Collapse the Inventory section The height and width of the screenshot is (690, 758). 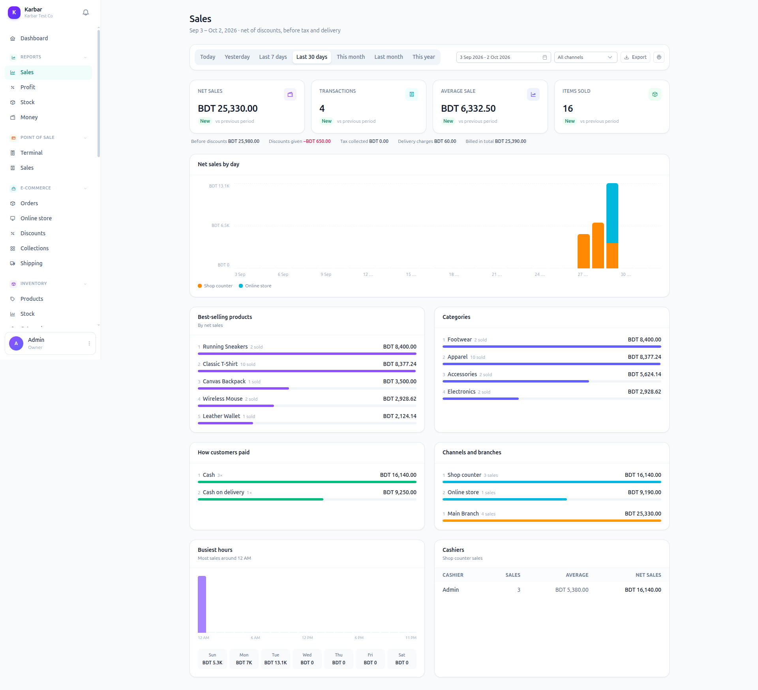[x=85, y=284]
